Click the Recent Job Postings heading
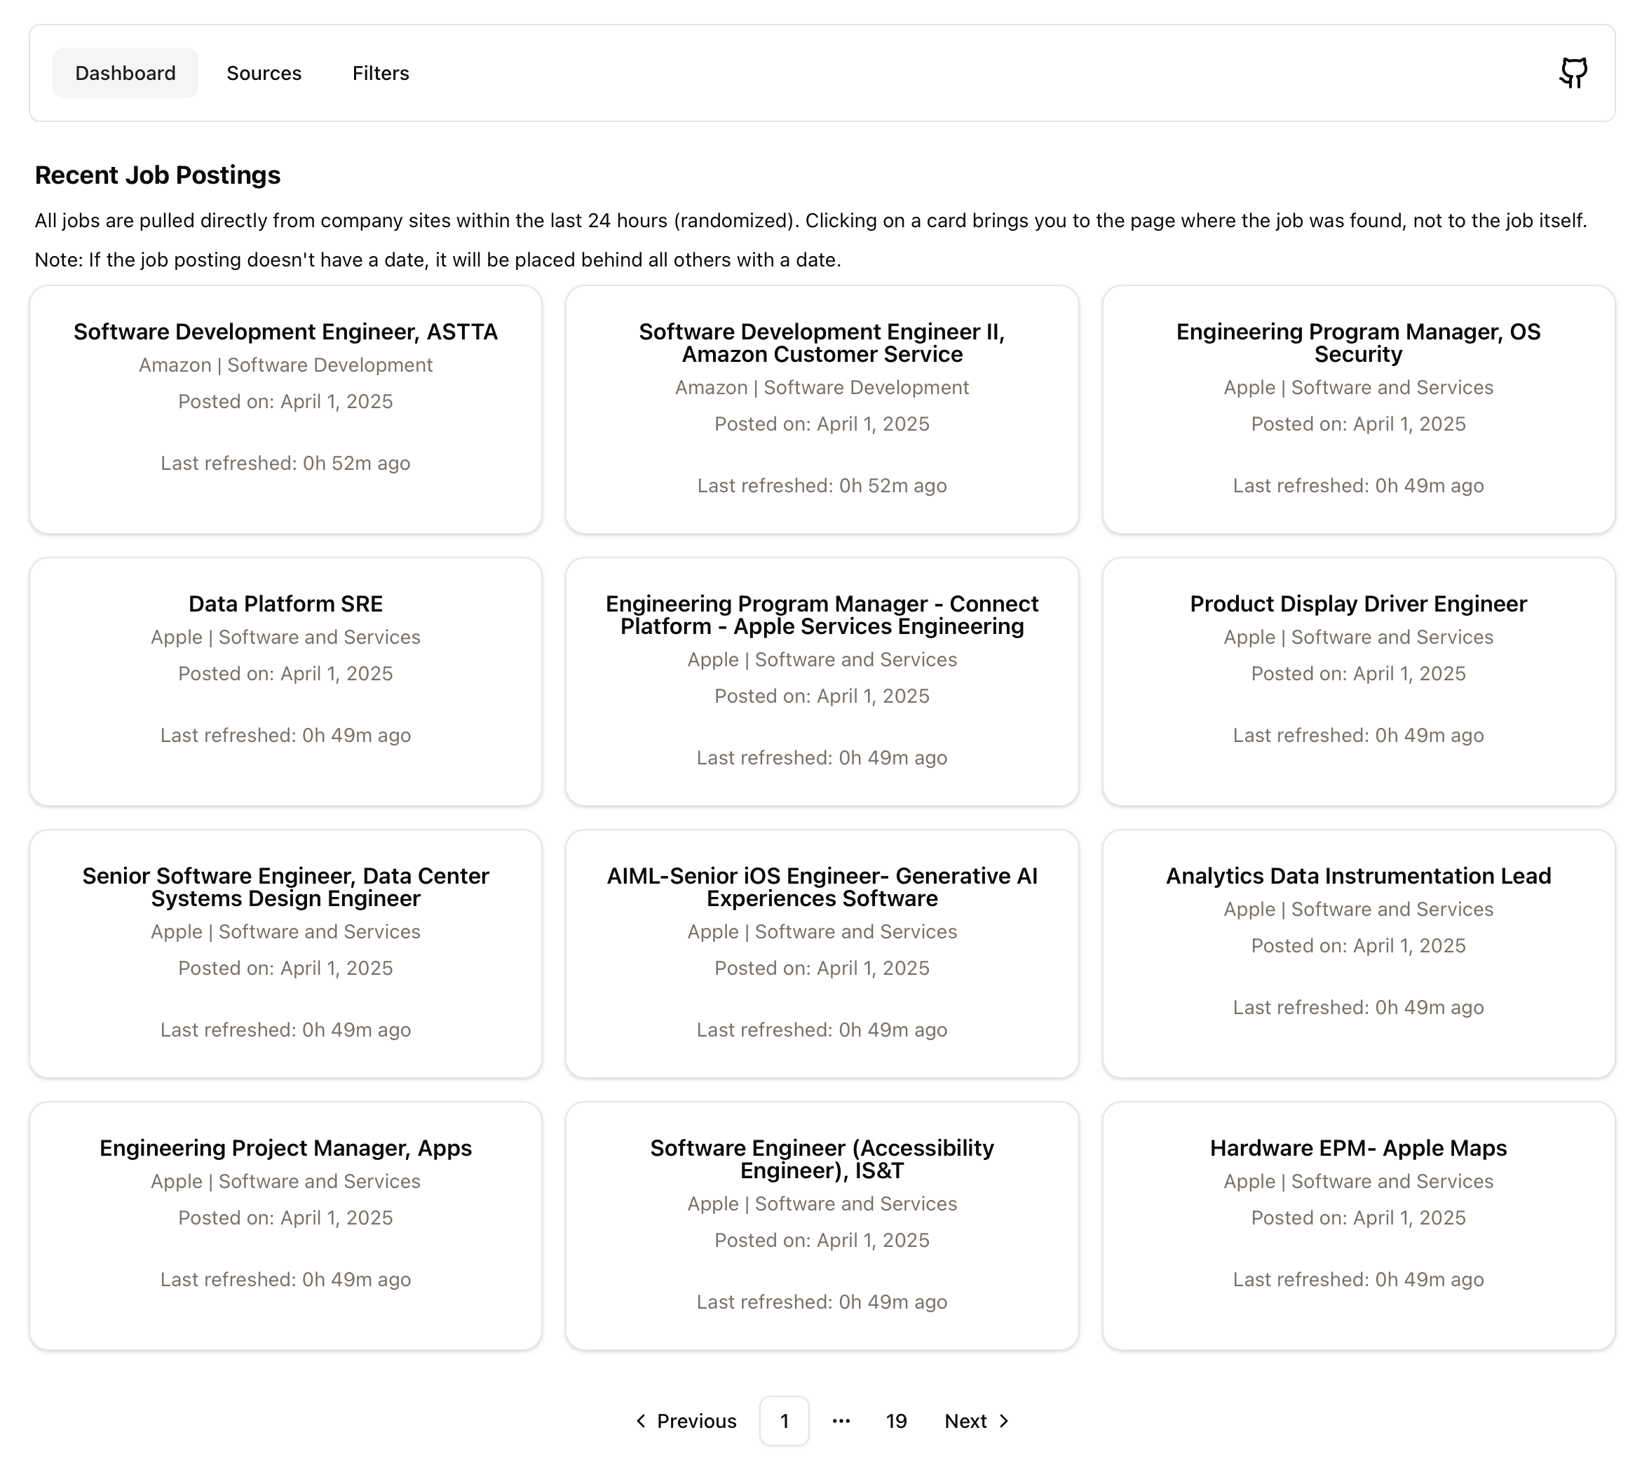The height and width of the screenshot is (1484, 1642). 157,175
